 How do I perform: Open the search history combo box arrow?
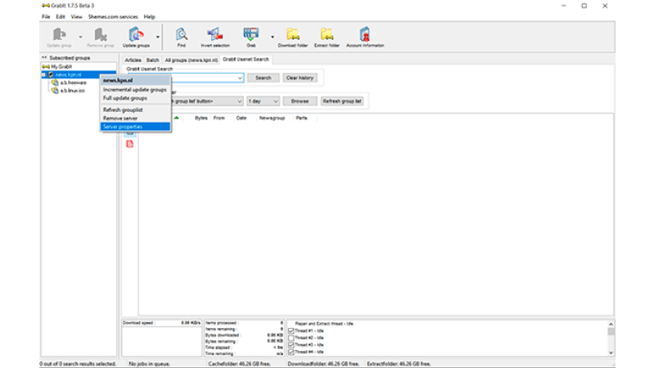coord(240,78)
